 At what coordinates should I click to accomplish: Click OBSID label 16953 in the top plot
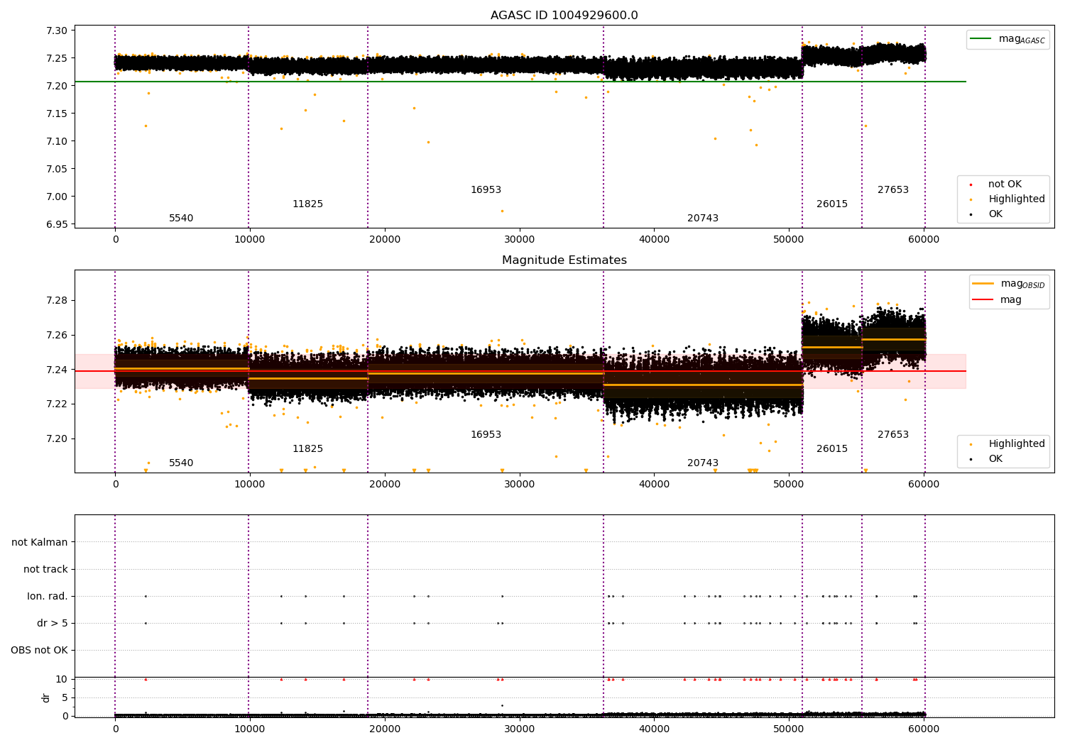486,190
